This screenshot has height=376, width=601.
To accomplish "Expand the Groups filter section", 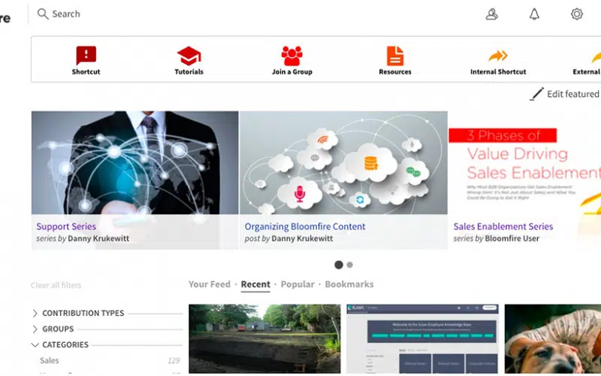I will click(58, 329).
